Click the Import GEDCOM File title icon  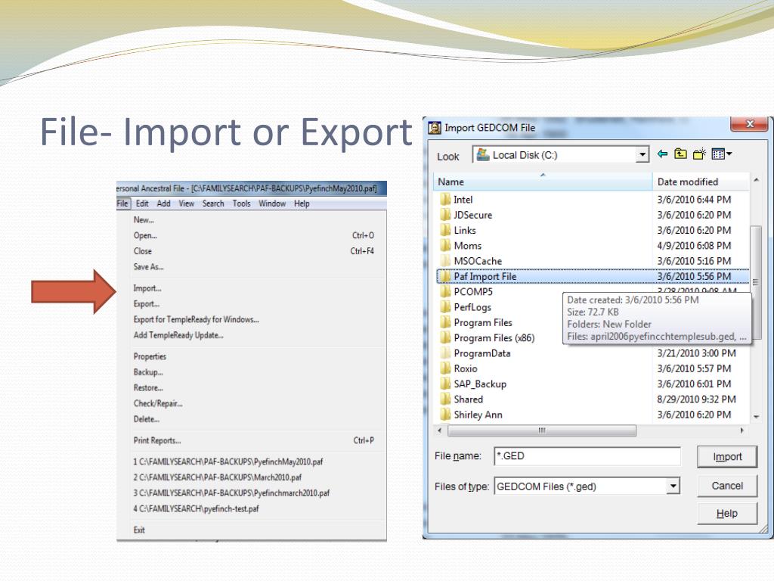coord(435,127)
